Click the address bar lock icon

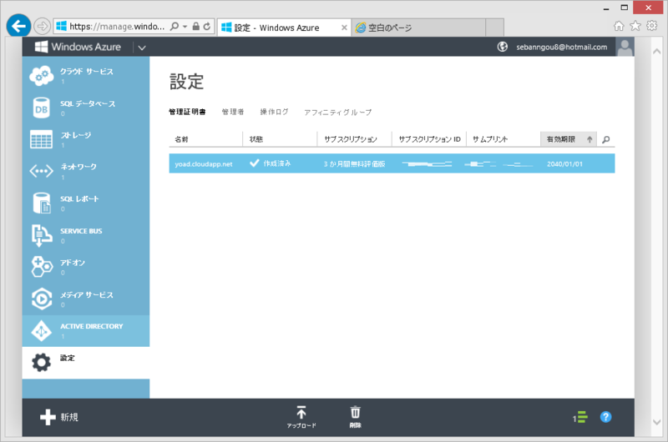coord(196,27)
